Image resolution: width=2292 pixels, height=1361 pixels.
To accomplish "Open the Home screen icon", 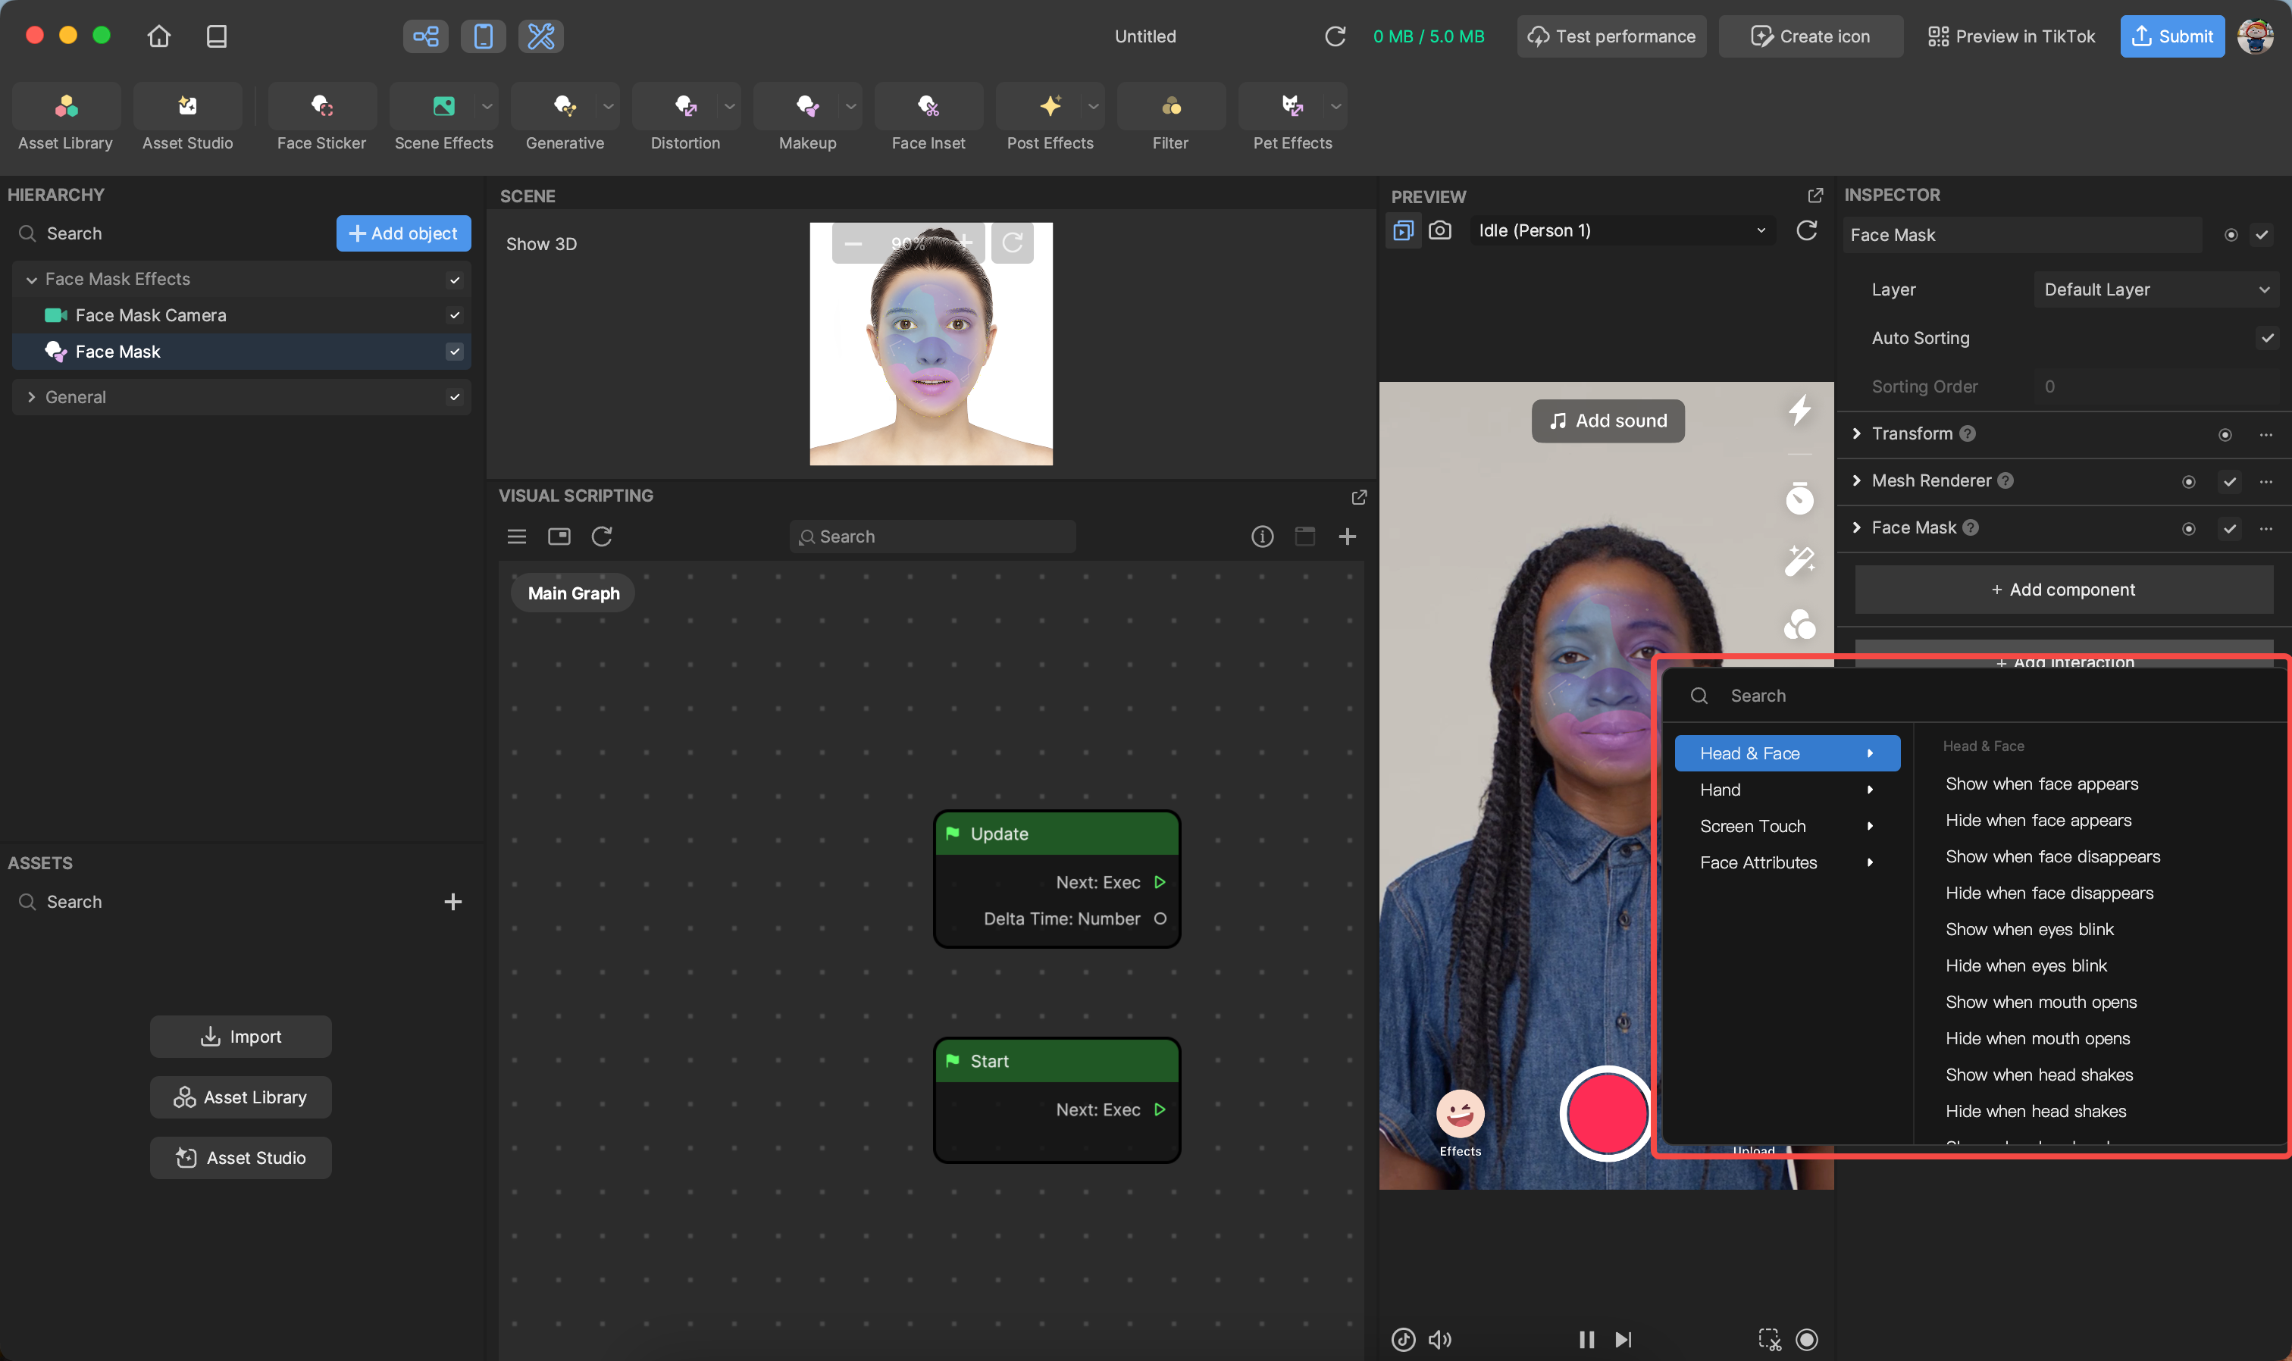I will pos(158,36).
